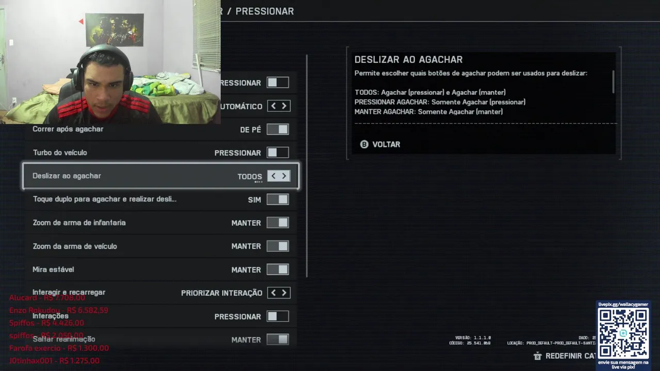The width and height of the screenshot is (660, 371).
Task: Toggle the Mira estável switch
Action: point(278,269)
